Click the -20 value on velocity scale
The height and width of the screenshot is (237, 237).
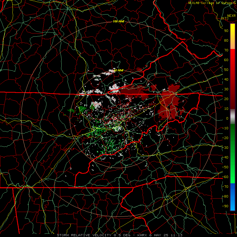pos(225,138)
